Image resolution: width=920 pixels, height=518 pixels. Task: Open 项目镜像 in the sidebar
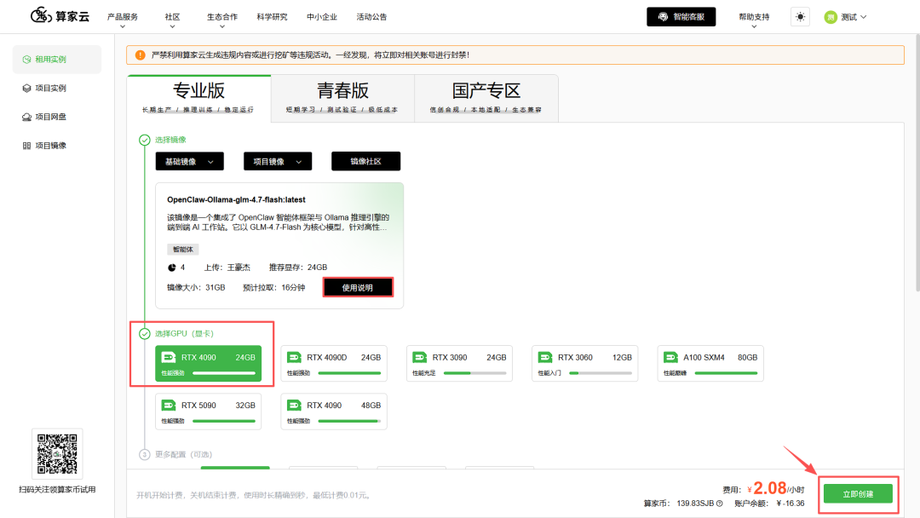57,146
